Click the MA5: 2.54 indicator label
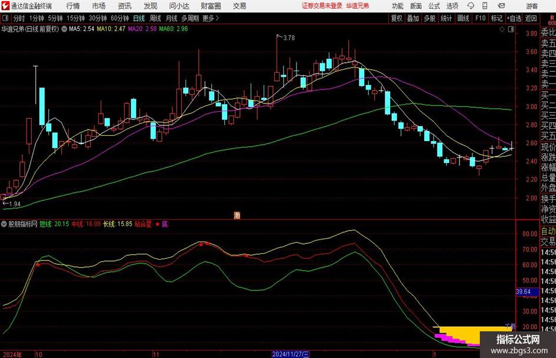The height and width of the screenshot is (358, 556). pyautogui.click(x=81, y=29)
